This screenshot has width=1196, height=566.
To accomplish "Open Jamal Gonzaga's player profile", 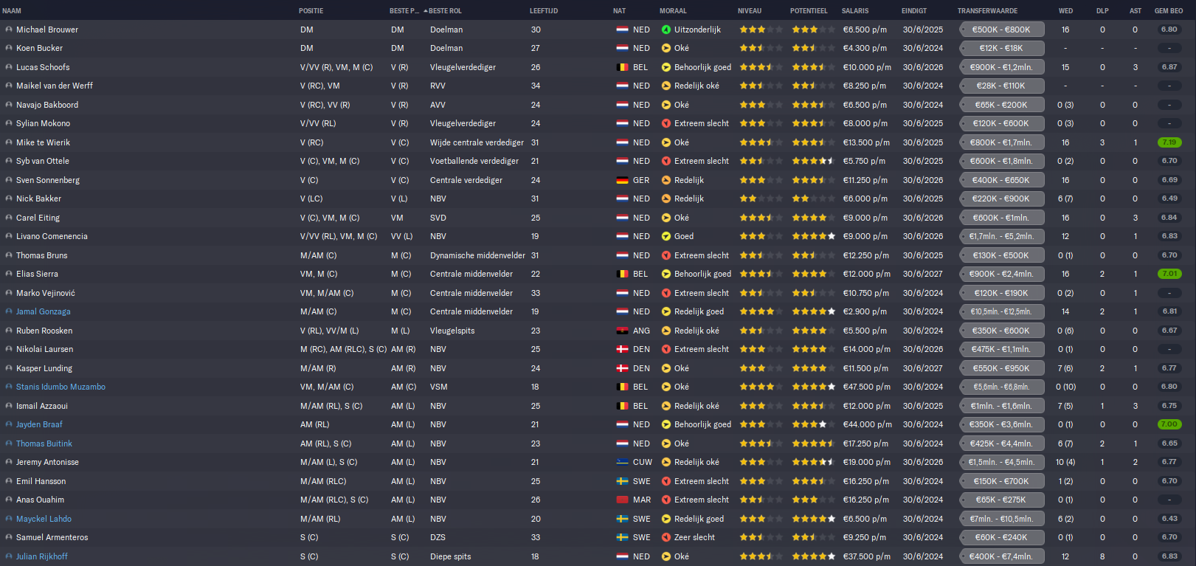I will coord(44,311).
